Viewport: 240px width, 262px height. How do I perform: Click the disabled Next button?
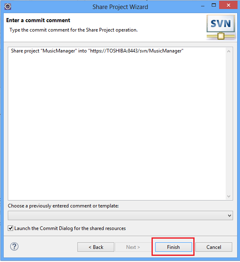click(133, 247)
